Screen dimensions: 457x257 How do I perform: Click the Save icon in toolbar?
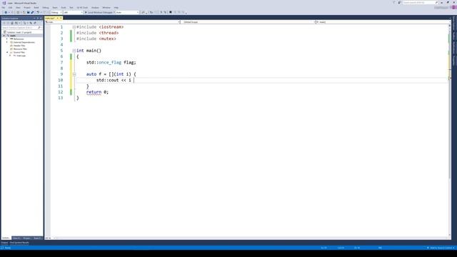(x=29, y=12)
